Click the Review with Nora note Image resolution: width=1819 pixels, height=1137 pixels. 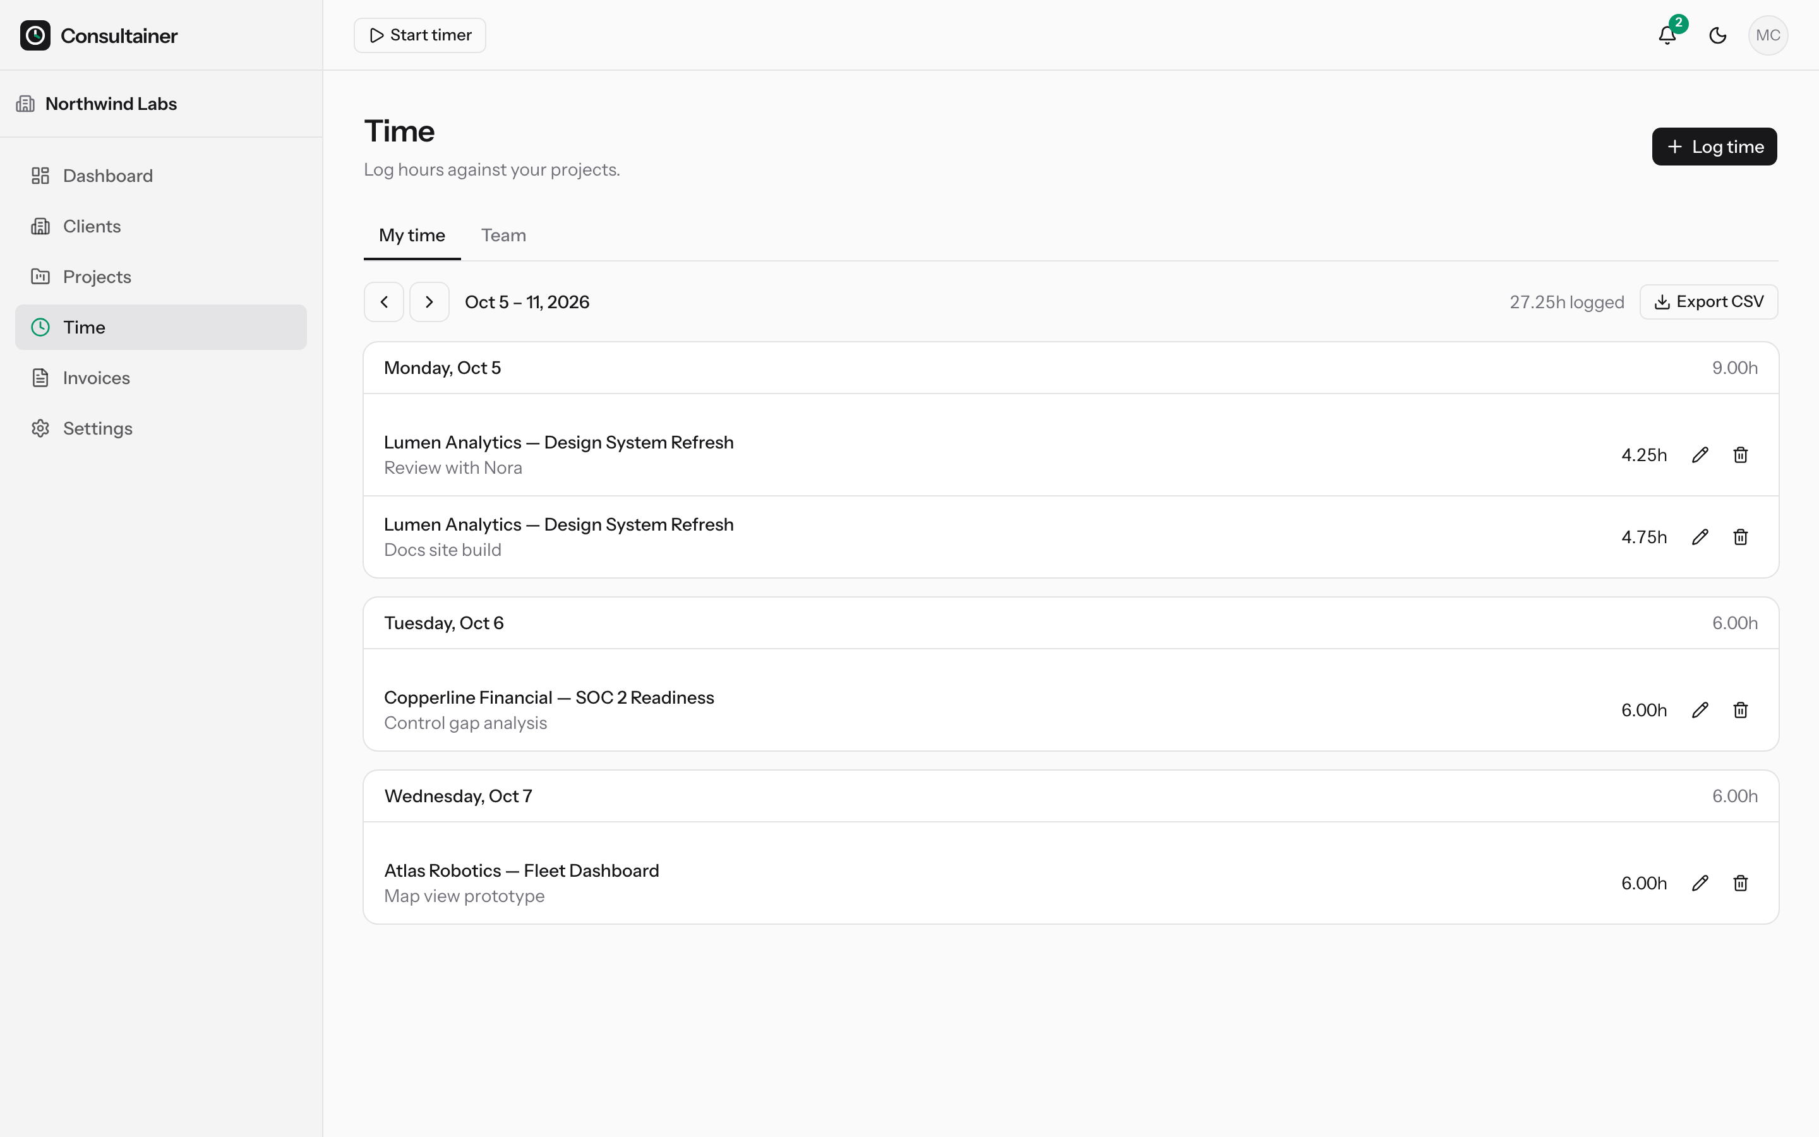point(452,467)
